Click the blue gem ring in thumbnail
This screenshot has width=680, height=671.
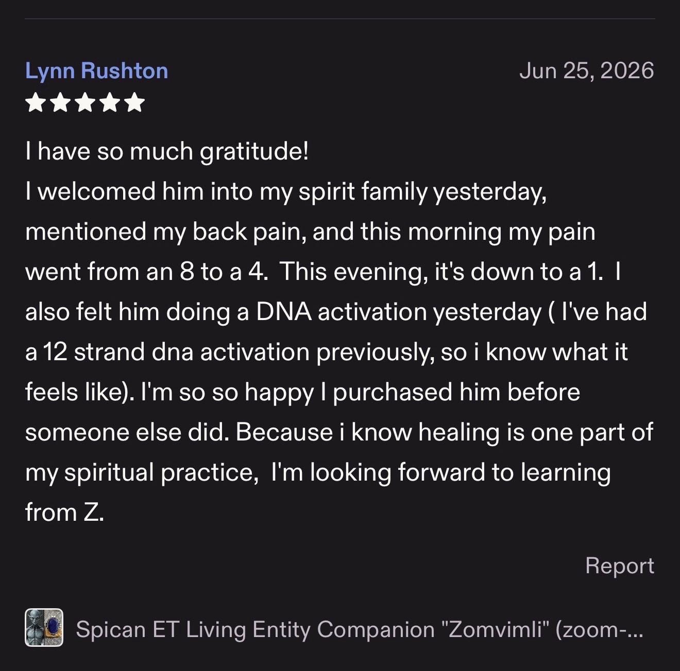point(54,627)
